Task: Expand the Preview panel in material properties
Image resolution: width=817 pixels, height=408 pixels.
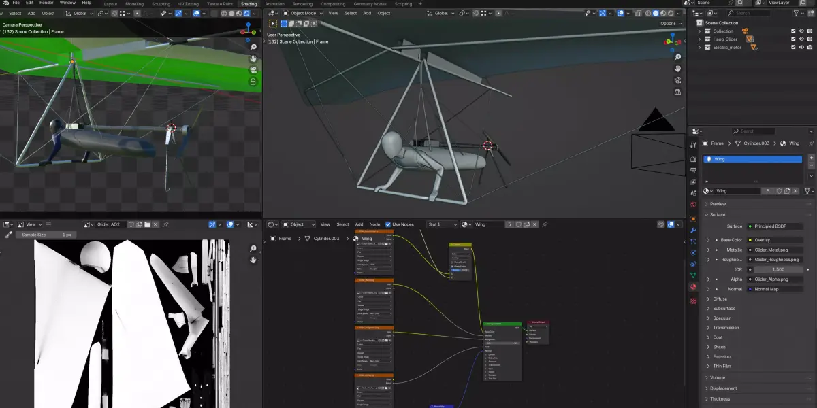Action: 718,204
